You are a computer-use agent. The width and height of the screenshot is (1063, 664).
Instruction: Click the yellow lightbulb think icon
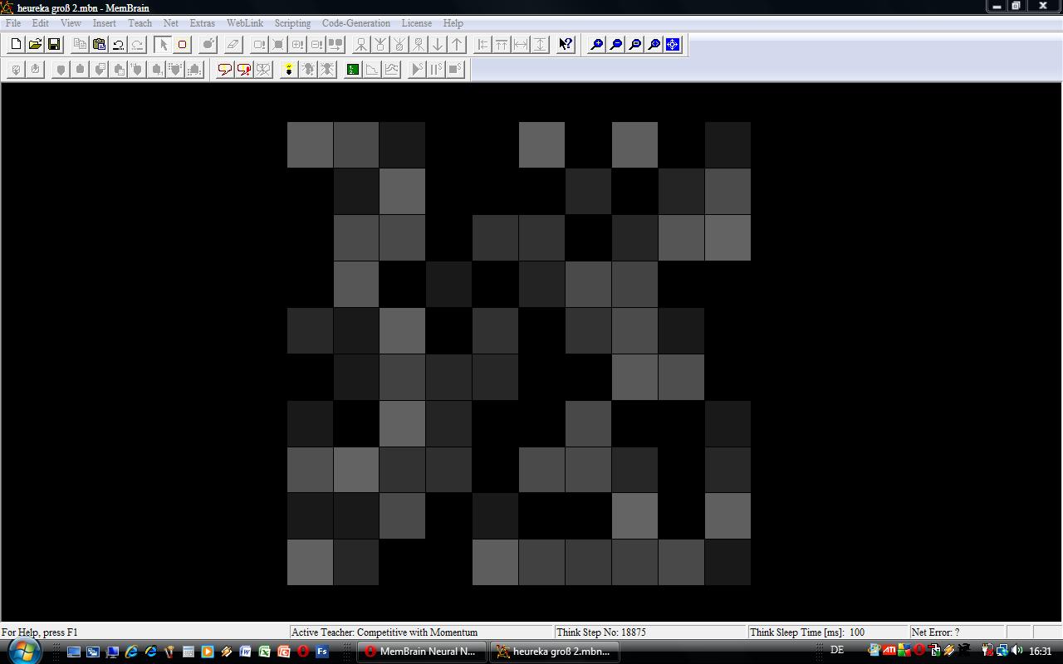click(x=288, y=70)
